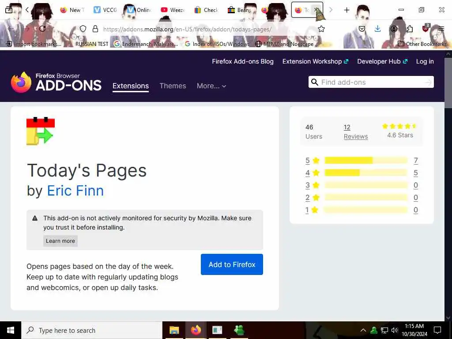Open Developer Hub external link
This screenshot has height=339, width=452.
pyautogui.click(x=382, y=61)
